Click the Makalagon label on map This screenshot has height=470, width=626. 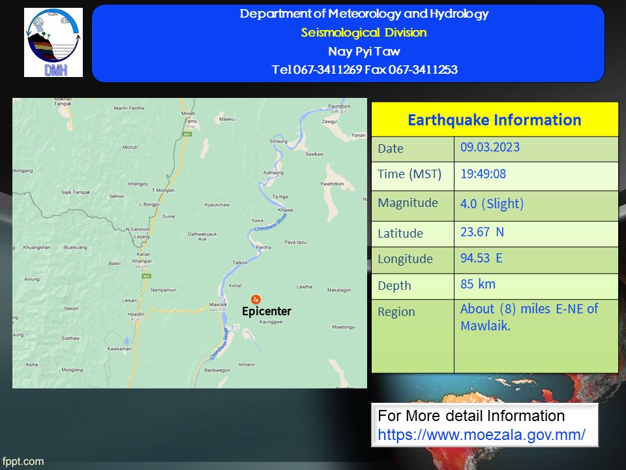(x=339, y=290)
